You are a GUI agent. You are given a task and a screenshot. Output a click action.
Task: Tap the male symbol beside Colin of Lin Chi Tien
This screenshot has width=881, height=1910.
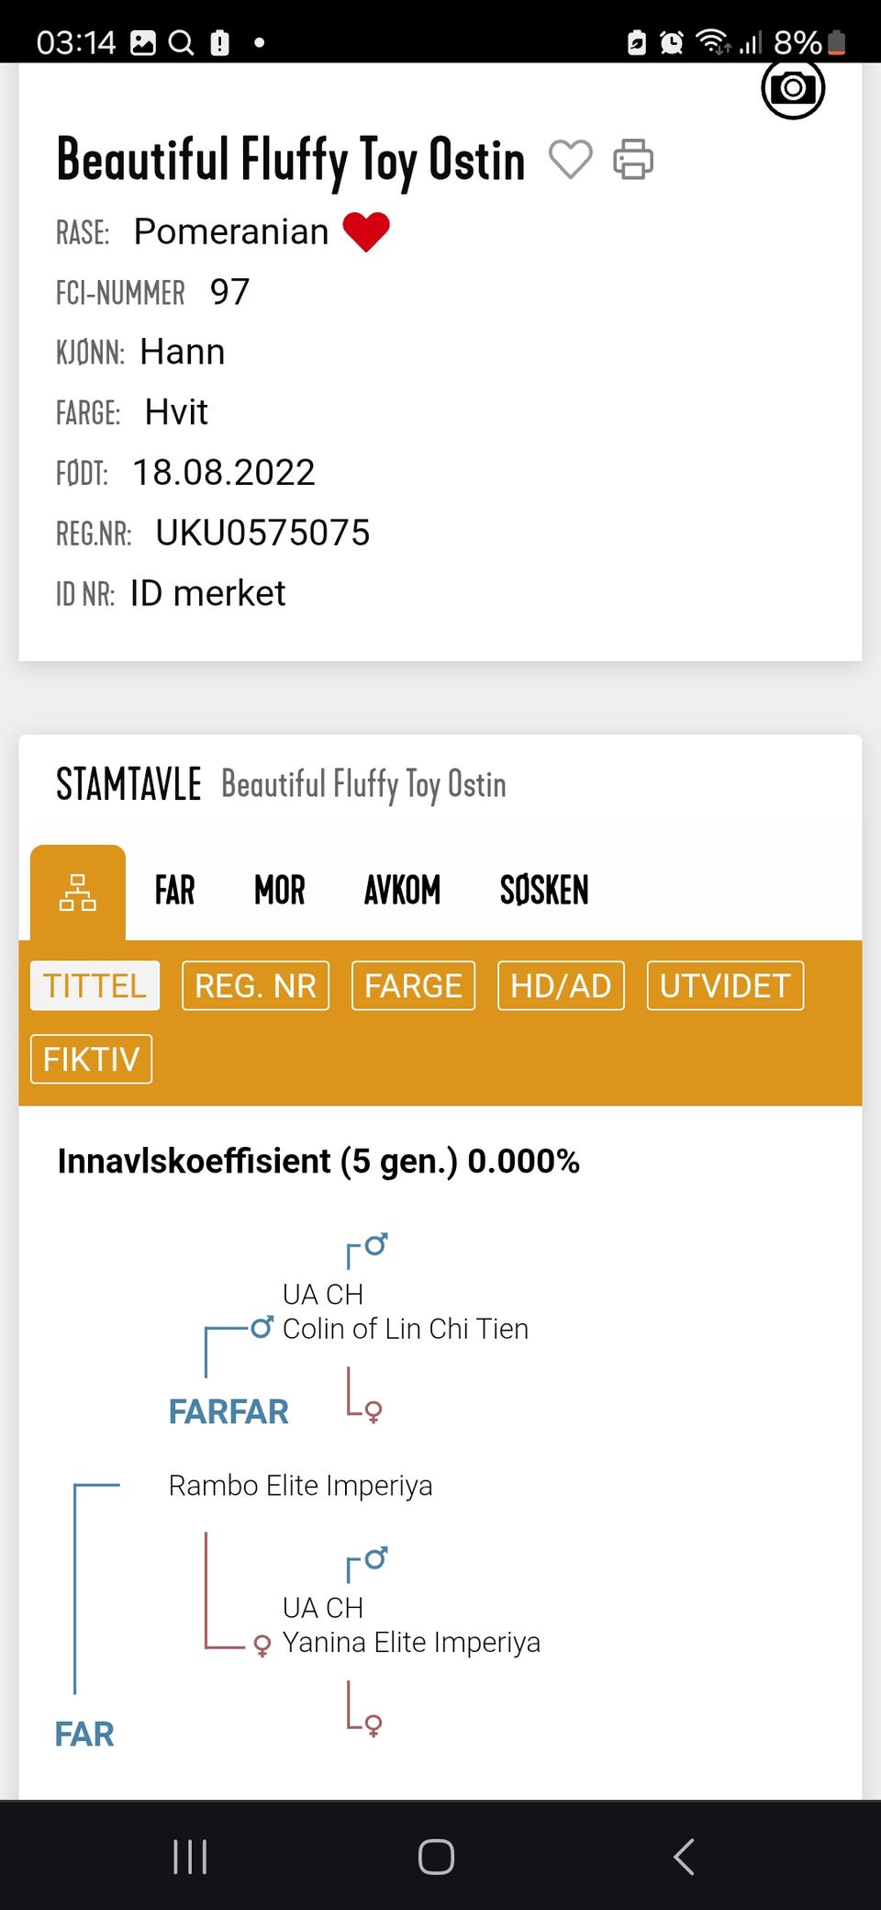pyautogui.click(x=262, y=1327)
